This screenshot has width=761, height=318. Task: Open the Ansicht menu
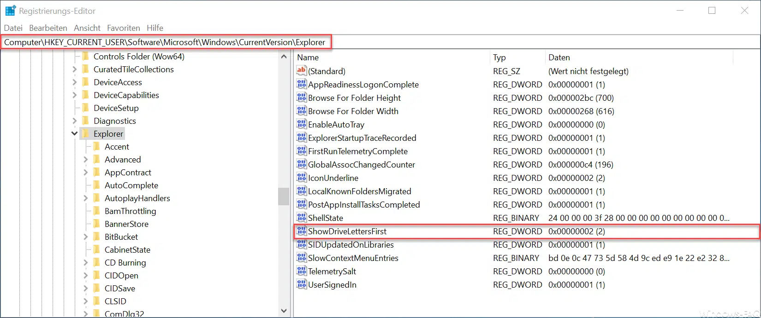pos(87,28)
